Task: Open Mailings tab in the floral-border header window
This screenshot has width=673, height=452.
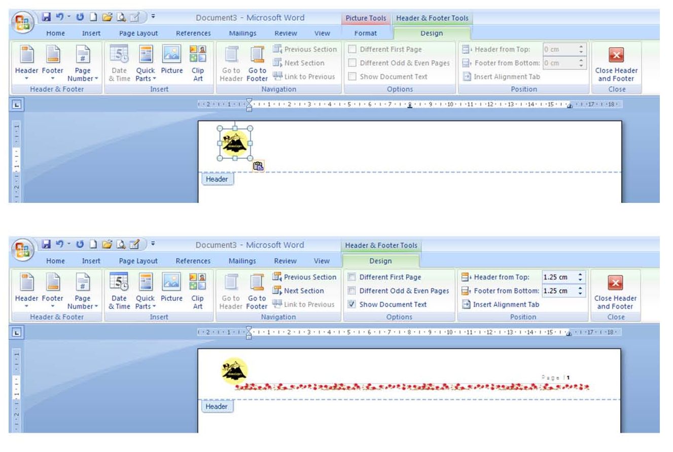Action: coord(242,261)
